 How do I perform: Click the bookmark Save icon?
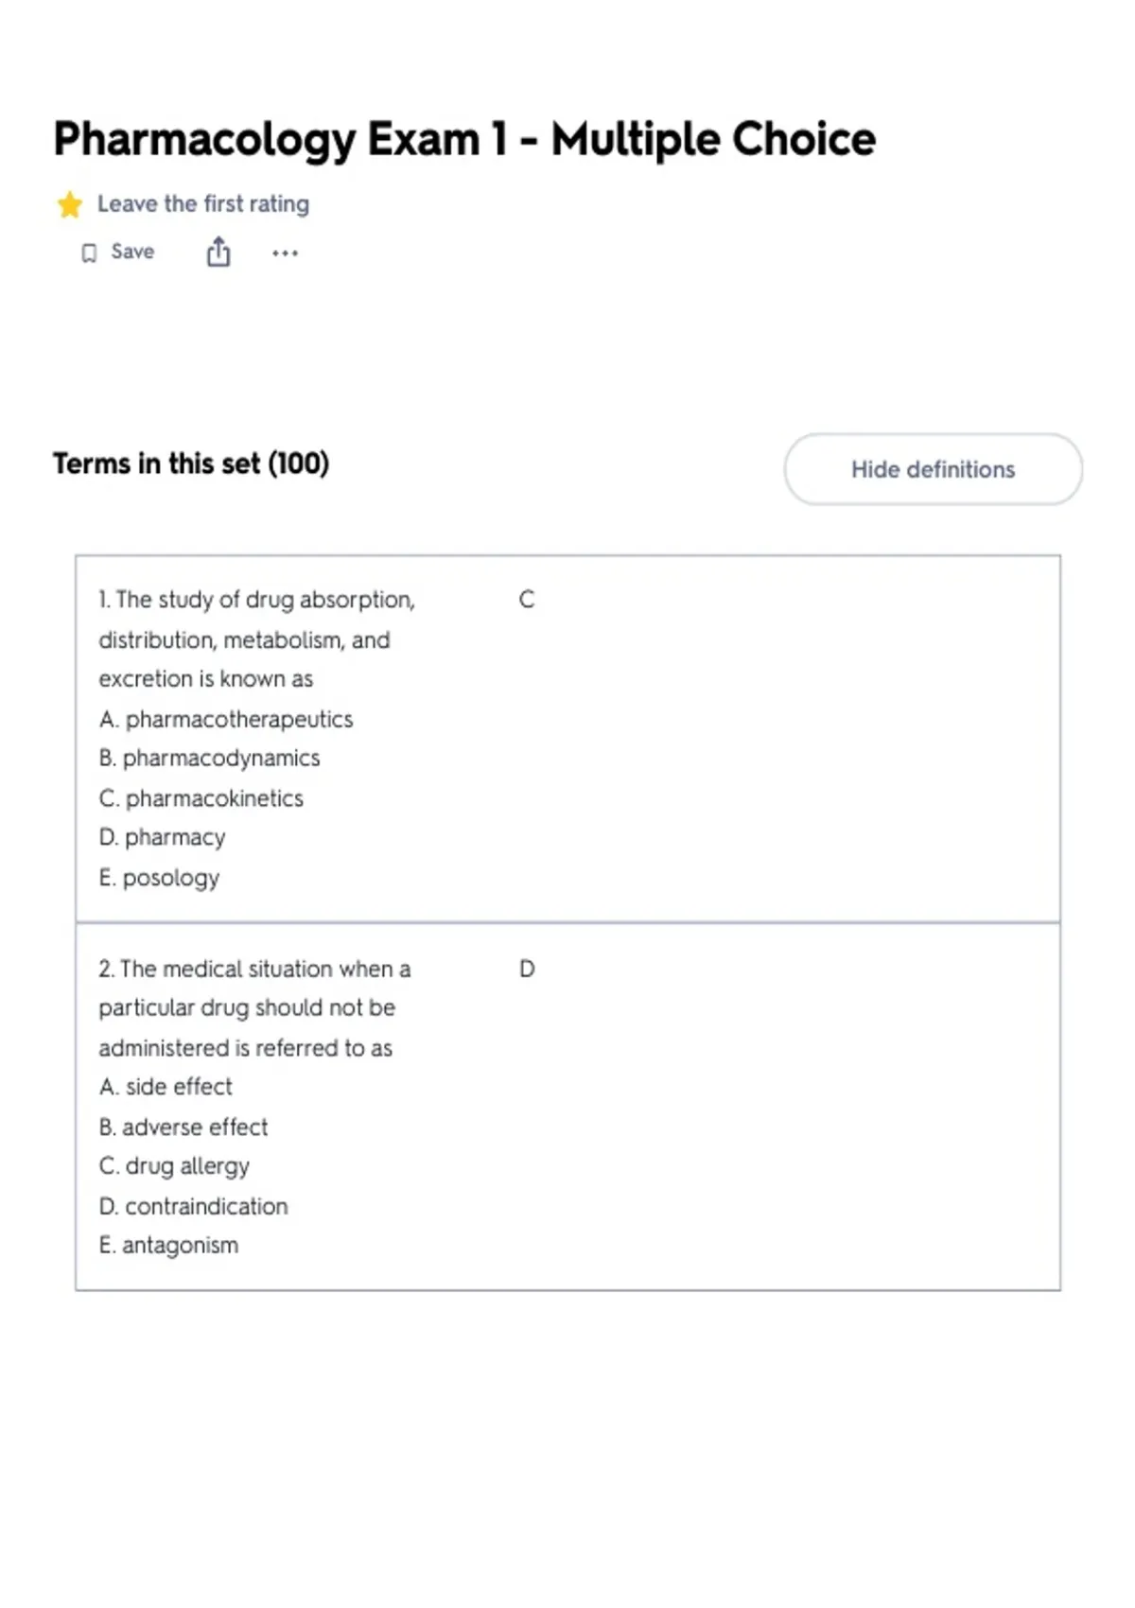click(x=89, y=253)
